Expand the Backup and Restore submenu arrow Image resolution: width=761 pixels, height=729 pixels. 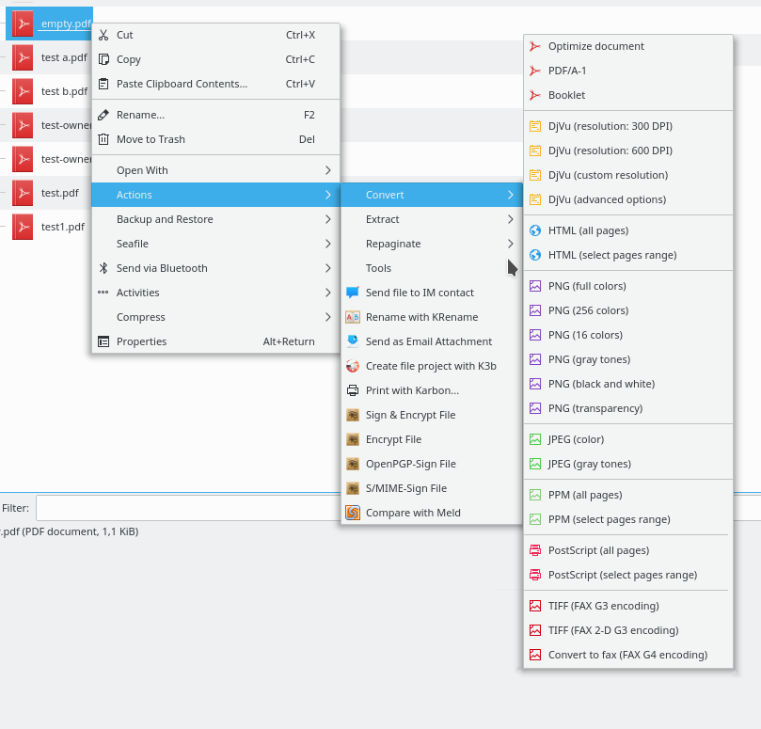click(x=328, y=219)
